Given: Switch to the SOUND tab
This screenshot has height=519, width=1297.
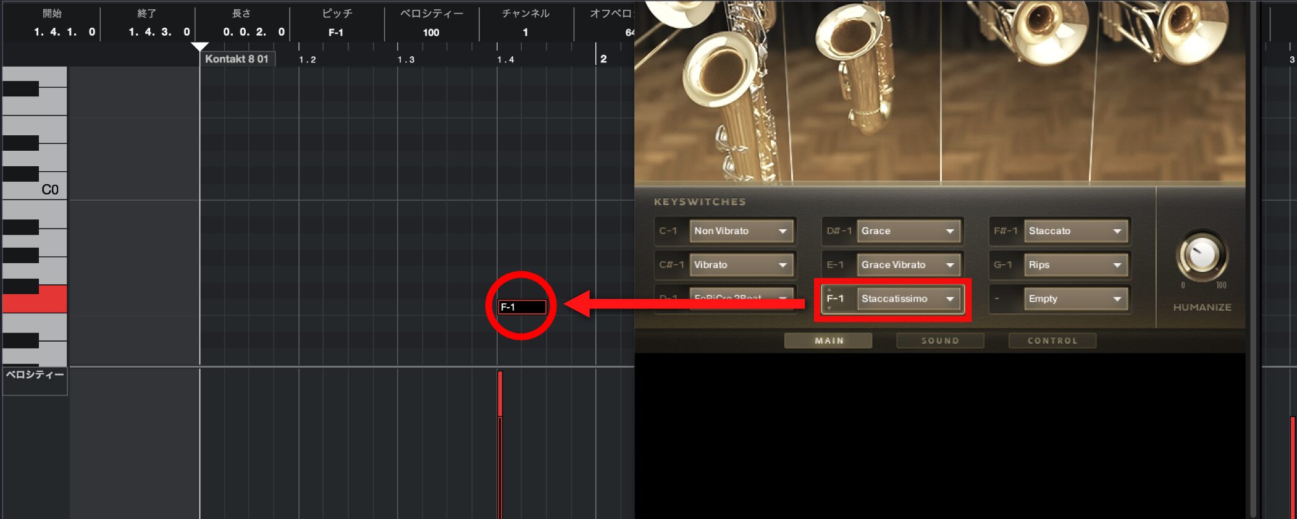Looking at the screenshot, I should 940,340.
